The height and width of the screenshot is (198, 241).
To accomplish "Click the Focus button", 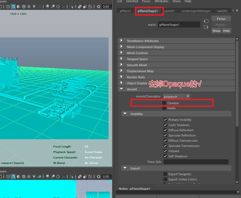I will tap(221, 19).
